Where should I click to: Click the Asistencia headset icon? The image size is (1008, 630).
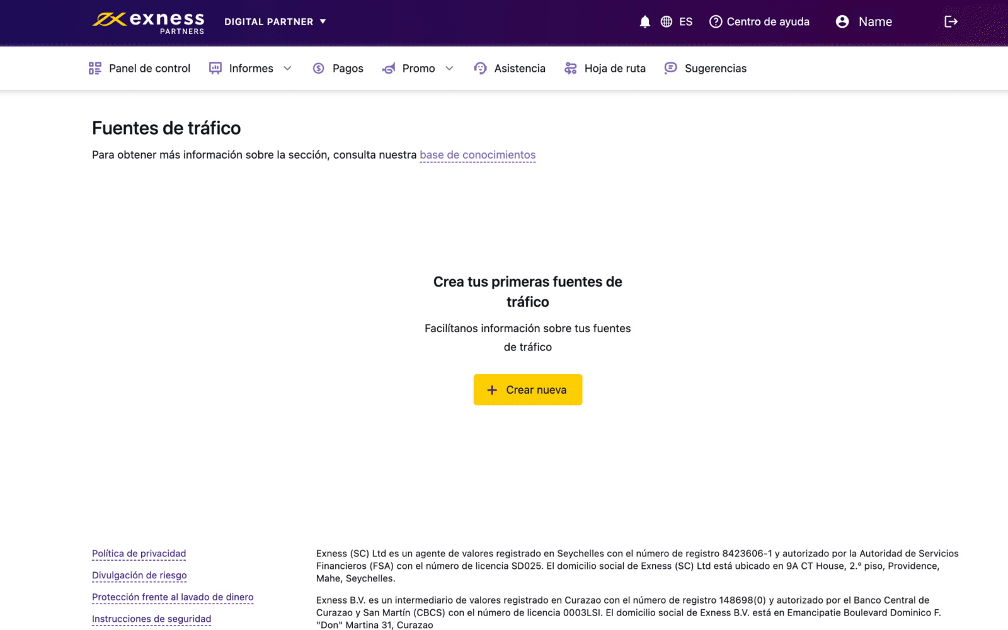(x=480, y=68)
